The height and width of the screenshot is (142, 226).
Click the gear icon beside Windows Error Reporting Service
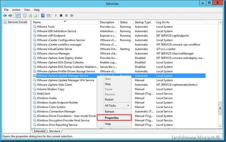click(x=34, y=125)
